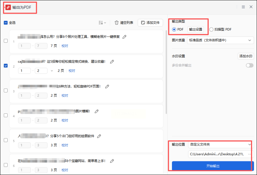Image resolution: width=257 pixels, height=175 pixels.
Task: Open the sort order menu icon
Action: (x=102, y=23)
